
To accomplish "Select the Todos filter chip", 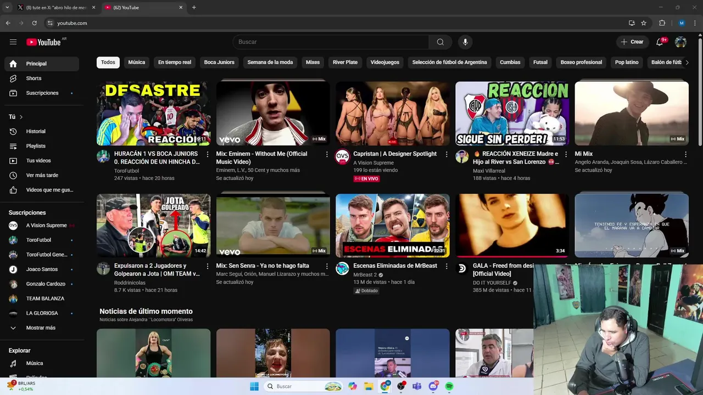I will click(108, 63).
